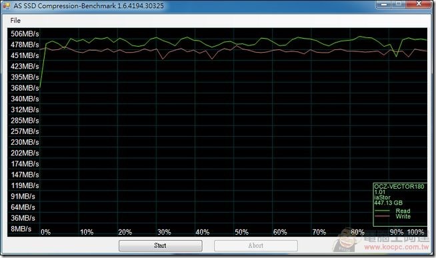
Task: Click the 90% compression label
Action: point(397,232)
